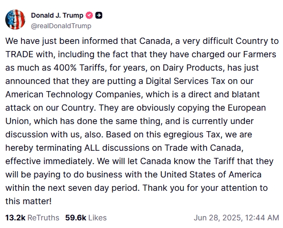Click the black plus badge icon

[x=99, y=15]
